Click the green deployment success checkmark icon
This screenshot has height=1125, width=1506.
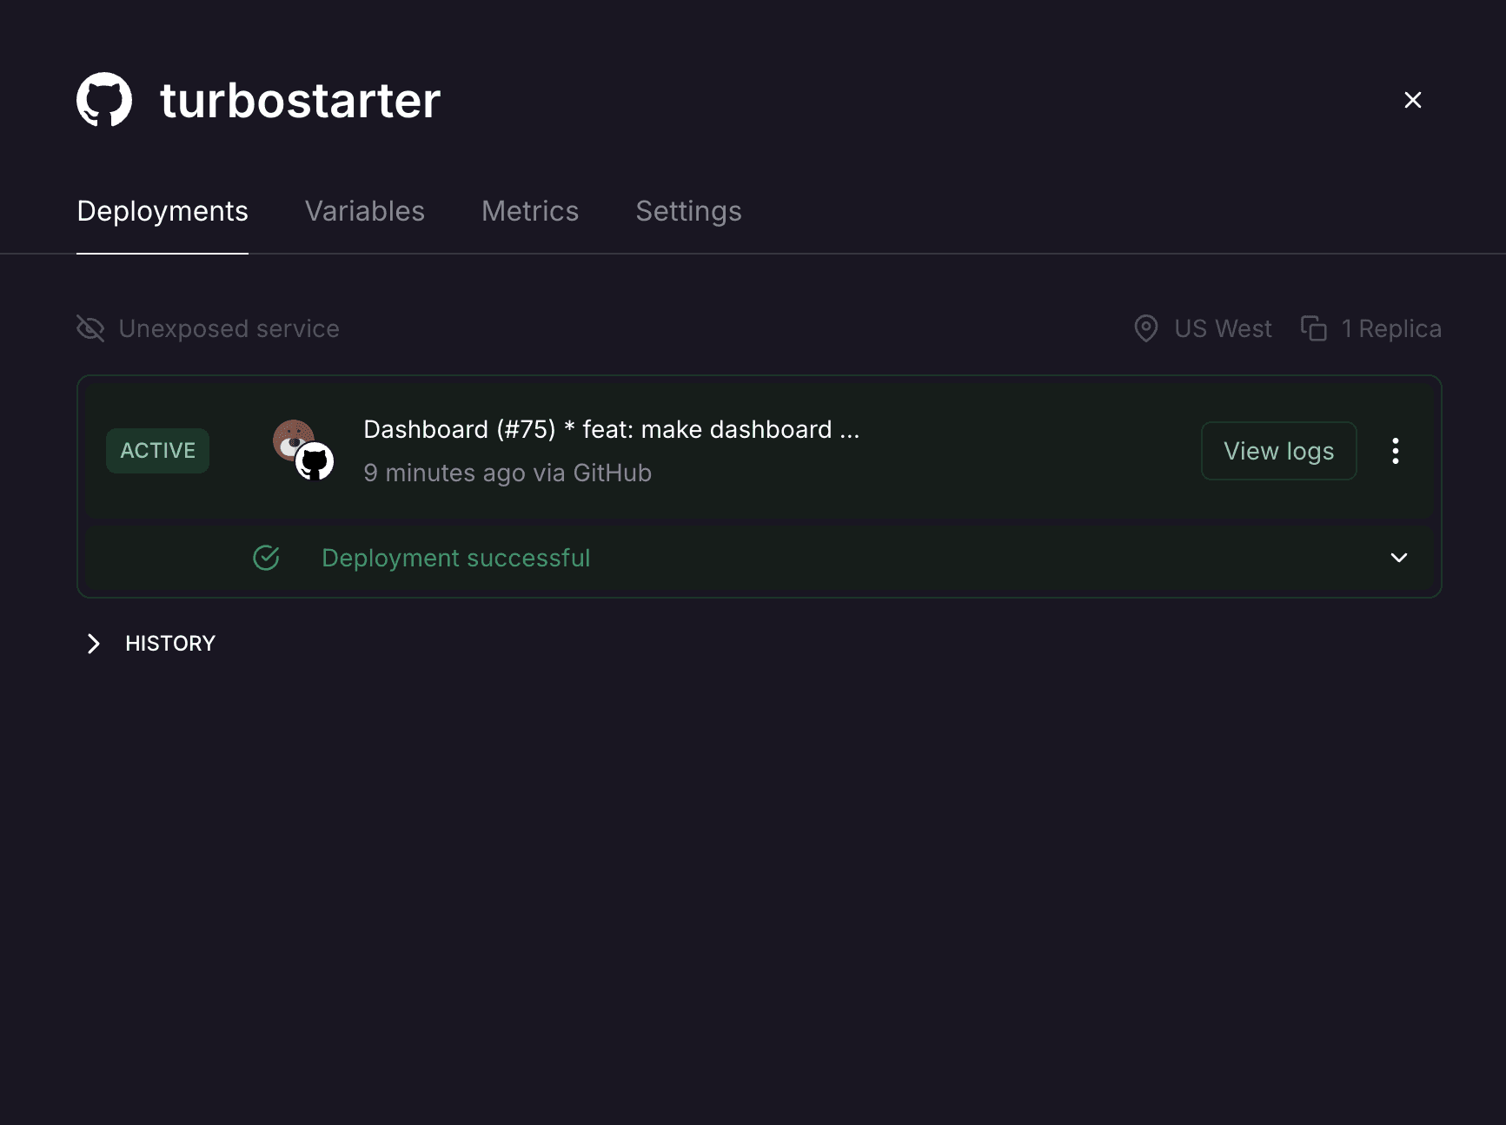click(266, 558)
